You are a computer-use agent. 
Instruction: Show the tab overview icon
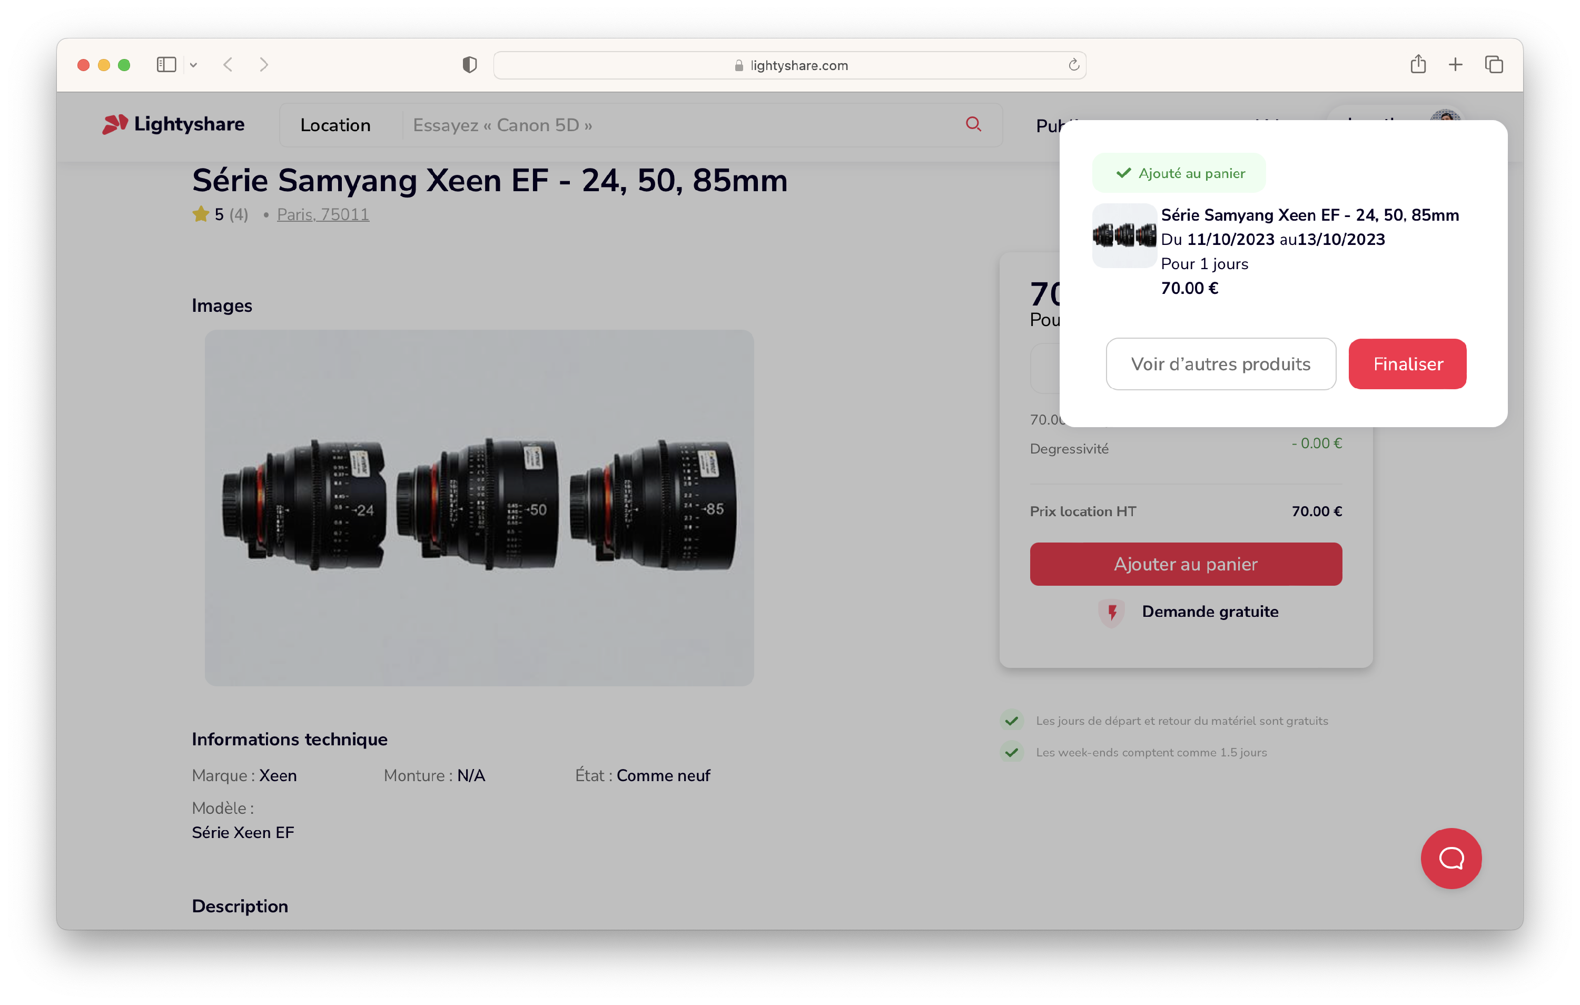click(1494, 64)
